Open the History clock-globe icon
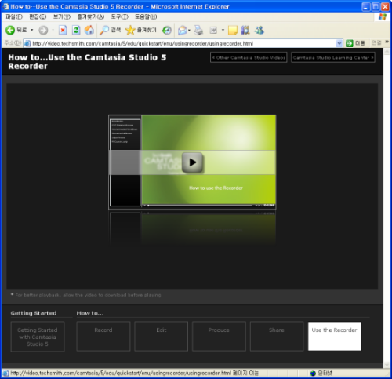 tap(166, 31)
